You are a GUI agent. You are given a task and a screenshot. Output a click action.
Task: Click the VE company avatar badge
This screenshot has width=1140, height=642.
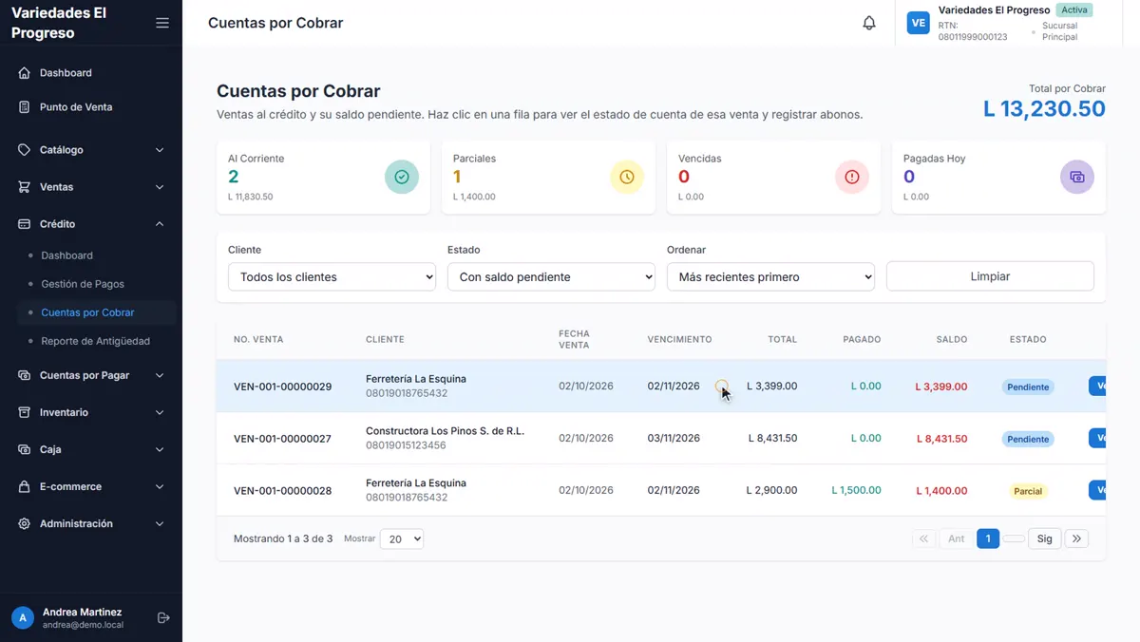pos(918,24)
